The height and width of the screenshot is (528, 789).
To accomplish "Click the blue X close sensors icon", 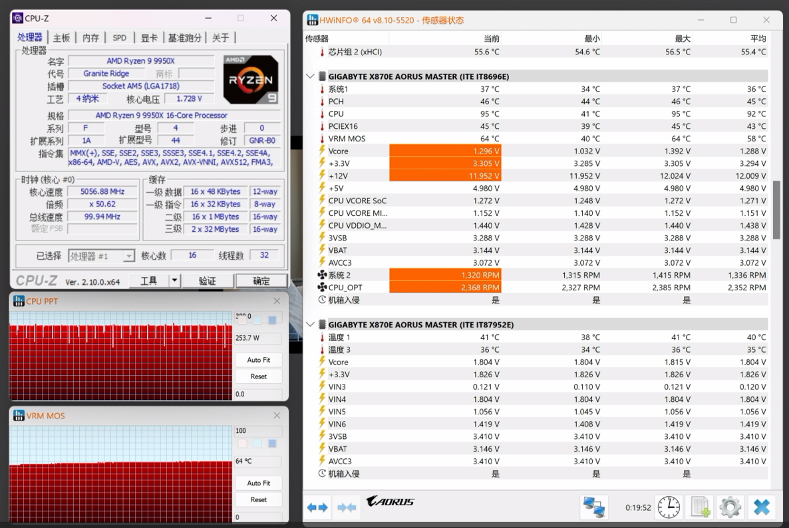I will tap(761, 507).
